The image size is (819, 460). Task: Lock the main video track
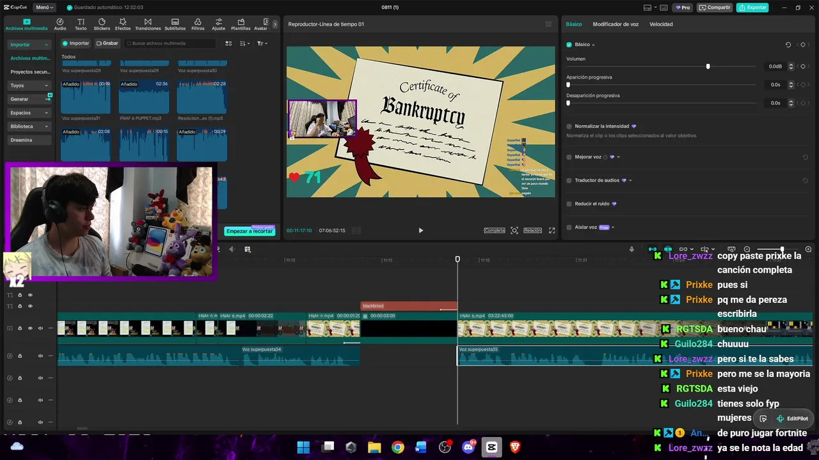(20, 328)
